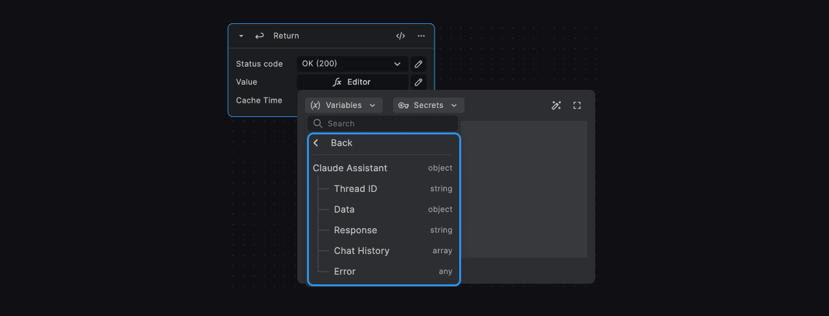Click the back chevron arrow icon
This screenshot has height=316, width=829.
[316, 143]
